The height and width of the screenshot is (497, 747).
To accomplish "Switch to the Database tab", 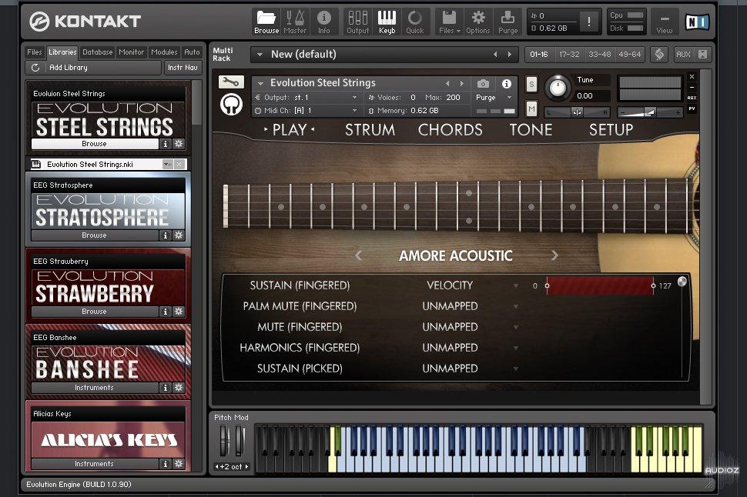I will (97, 52).
